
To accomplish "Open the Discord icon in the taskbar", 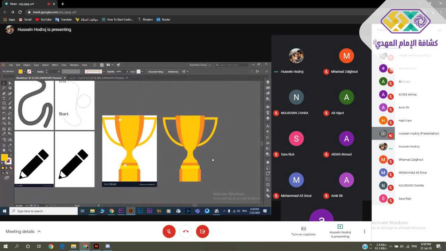I will click(x=107, y=246).
